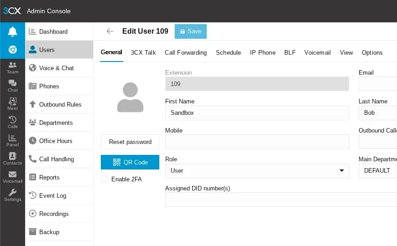
Task: Open Voice & Chat menu item
Action: 59,68
